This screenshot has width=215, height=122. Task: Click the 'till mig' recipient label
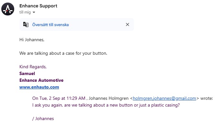pos(25,12)
